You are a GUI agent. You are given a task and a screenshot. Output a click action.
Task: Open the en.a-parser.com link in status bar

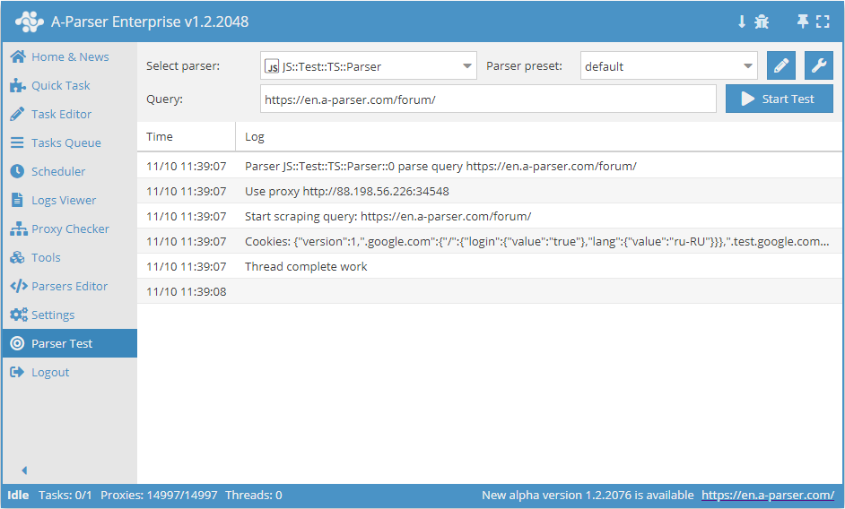point(768,495)
